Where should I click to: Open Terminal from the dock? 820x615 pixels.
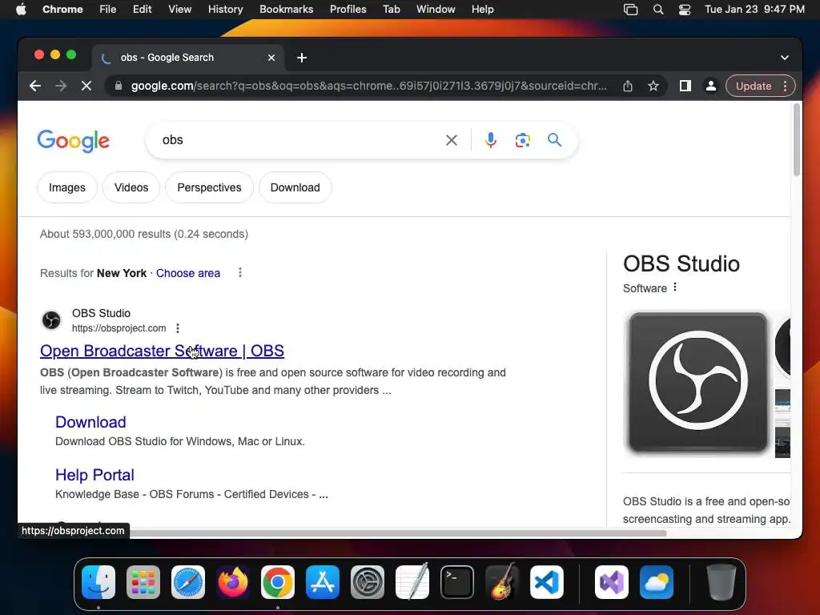[457, 582]
